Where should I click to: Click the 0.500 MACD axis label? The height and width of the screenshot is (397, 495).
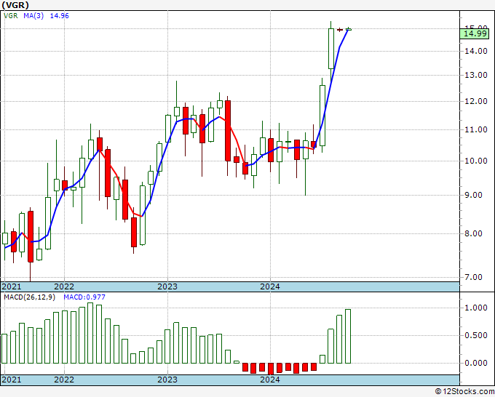[x=476, y=335]
